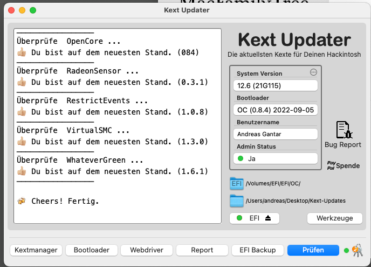Click the thumbs-up icon on the RadeonSensor result
The width and height of the screenshot is (371, 267).
pos(22,82)
